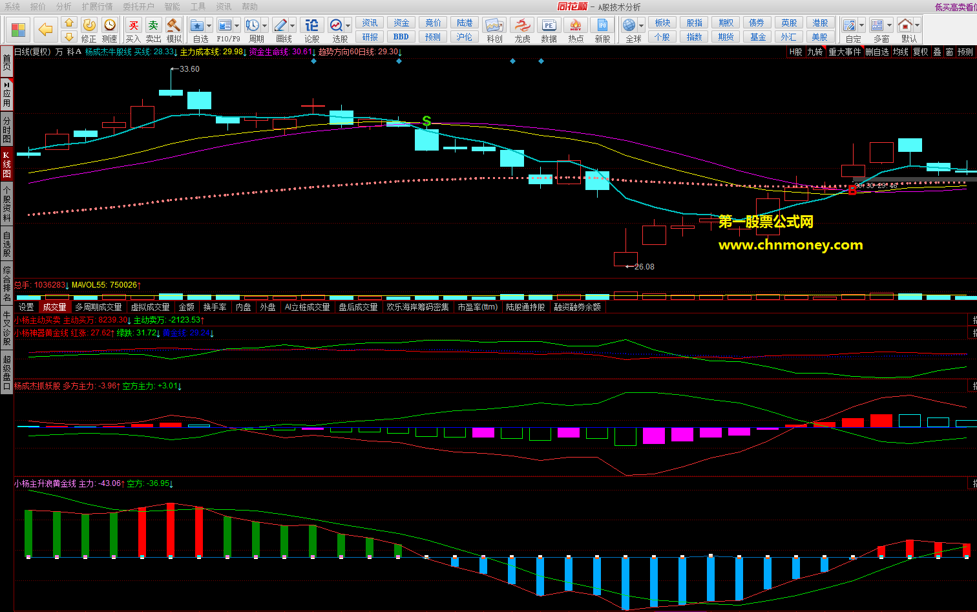Viewport: 977px width, 612px height.
Task: Open the 分时图 side tab
Action: 6,130
